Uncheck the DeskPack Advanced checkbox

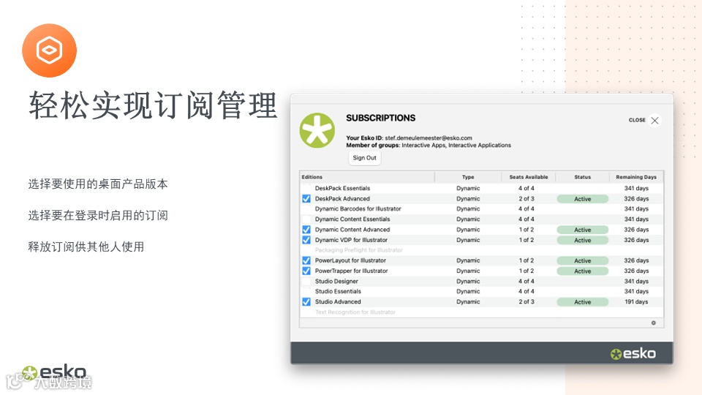point(306,199)
